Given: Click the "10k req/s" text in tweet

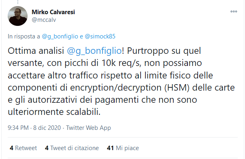Looking at the screenshot, I should click(121, 63).
